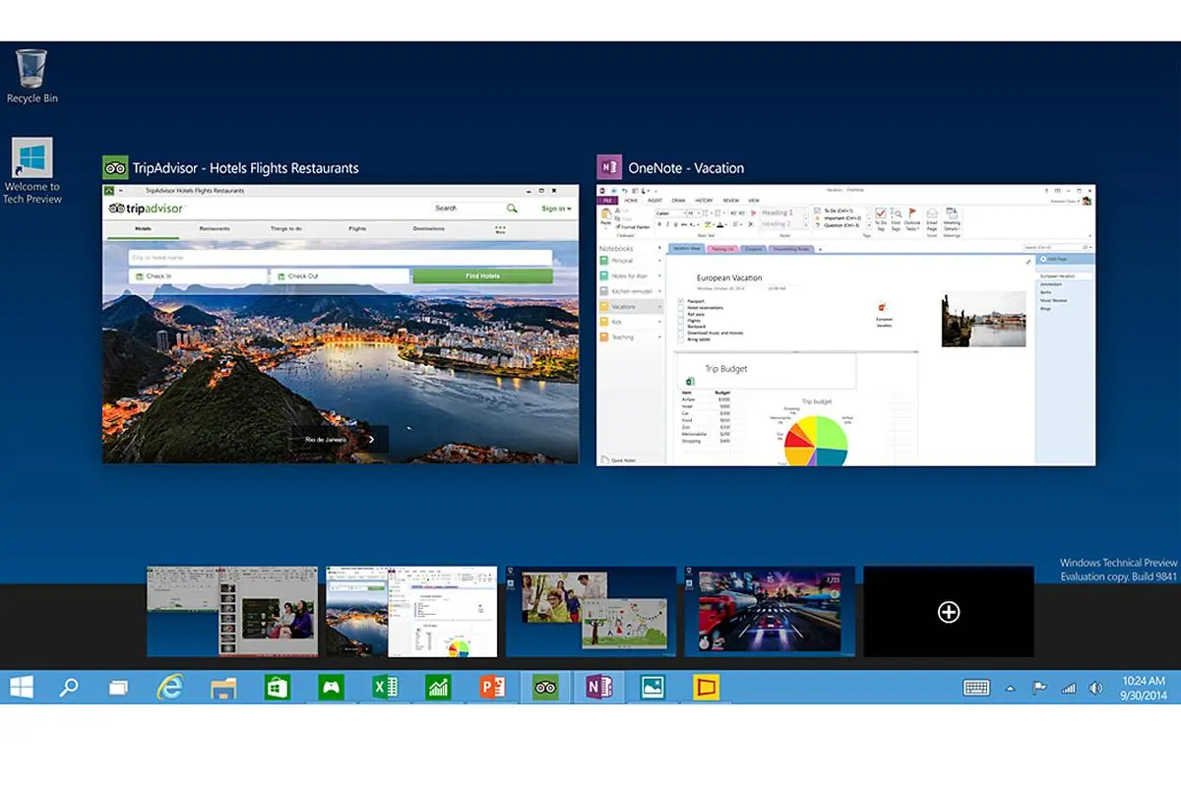The width and height of the screenshot is (1181, 787).
Task: Click TripAdvisor's search magnifier icon
Action: tap(515, 208)
